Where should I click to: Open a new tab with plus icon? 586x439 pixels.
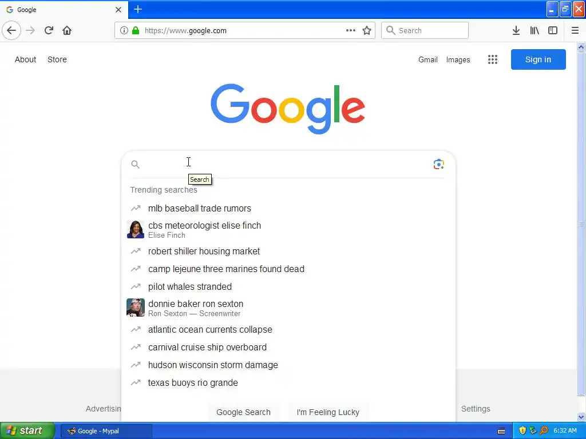click(x=138, y=9)
